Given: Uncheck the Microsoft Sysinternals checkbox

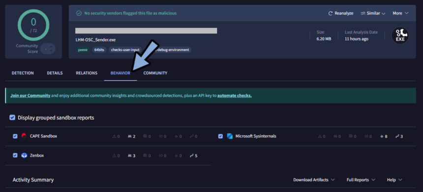Looking at the screenshot, I should (221, 136).
